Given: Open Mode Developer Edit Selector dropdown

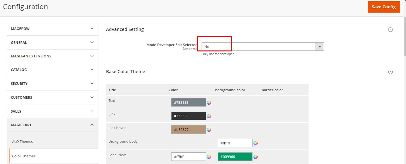Looking at the screenshot, I should [x=263, y=47].
